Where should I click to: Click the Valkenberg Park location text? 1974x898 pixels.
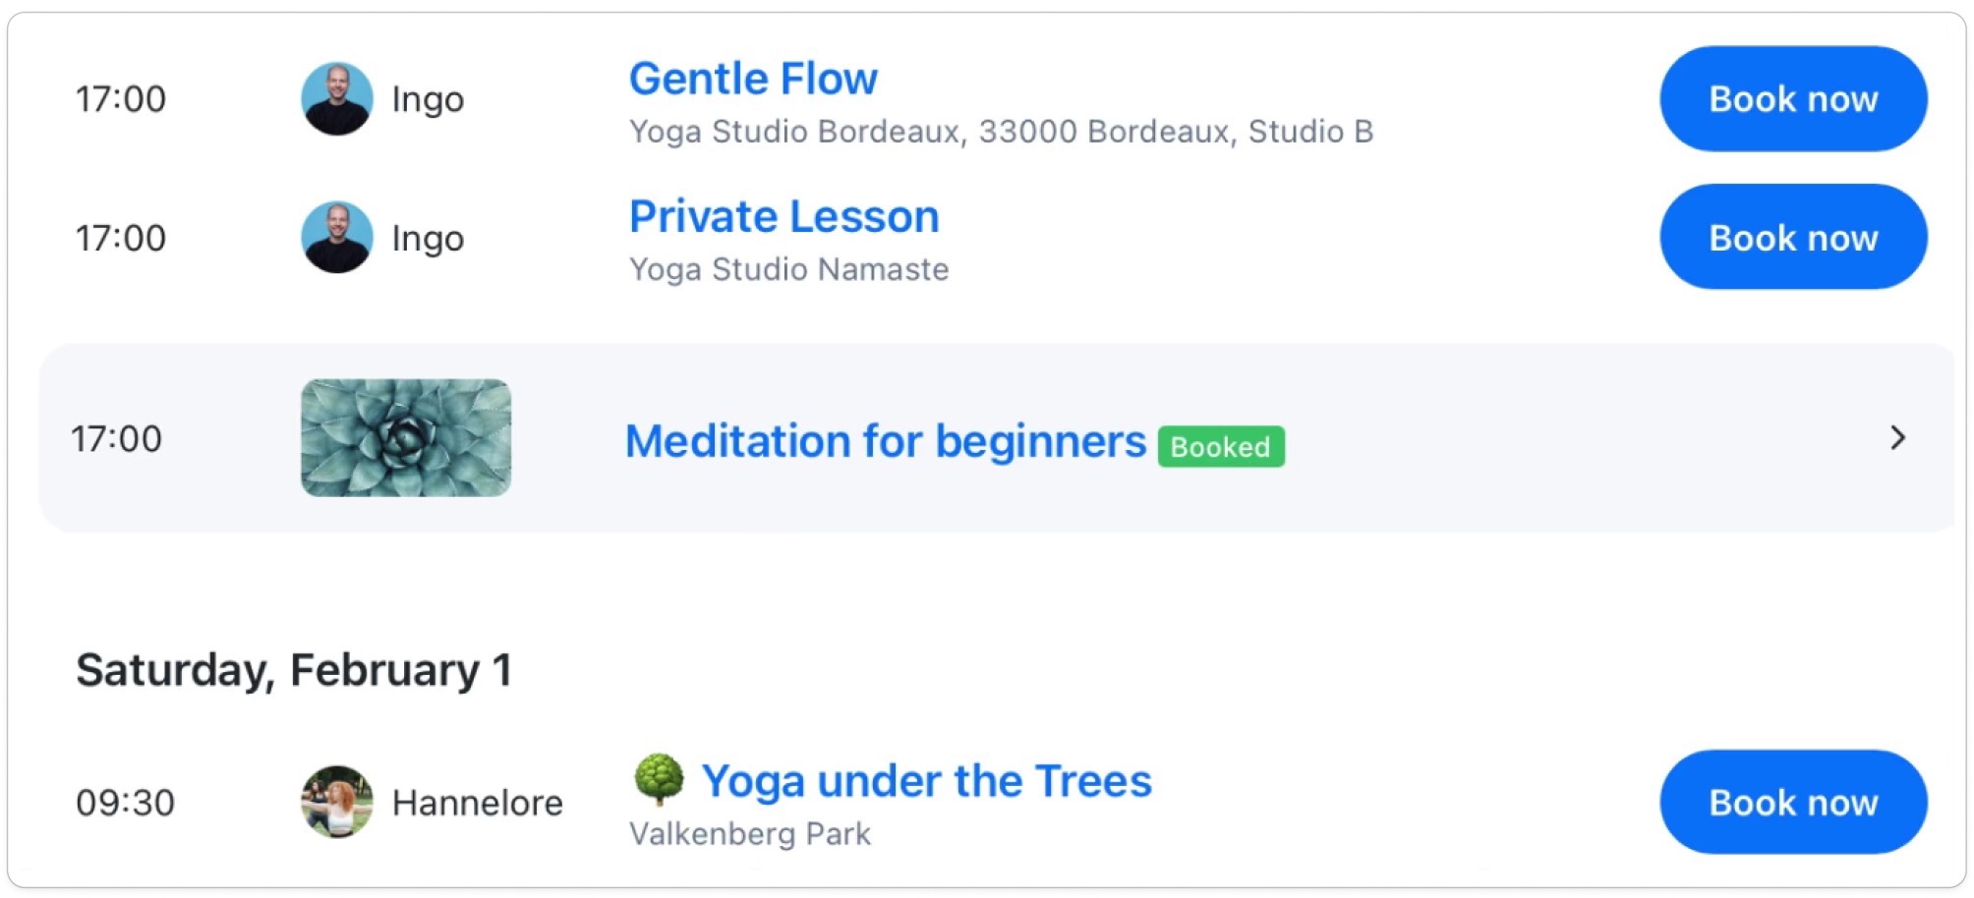tap(749, 834)
